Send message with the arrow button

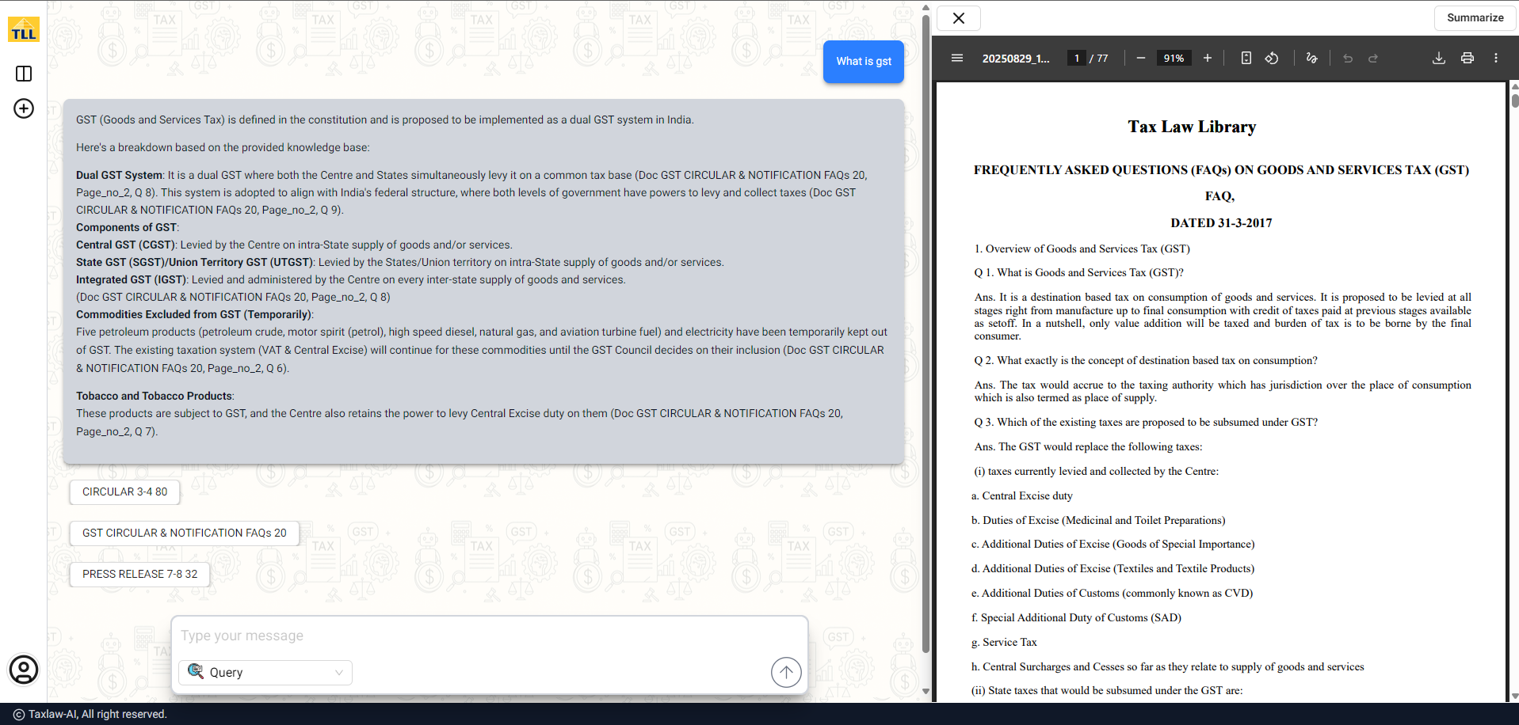coord(785,672)
